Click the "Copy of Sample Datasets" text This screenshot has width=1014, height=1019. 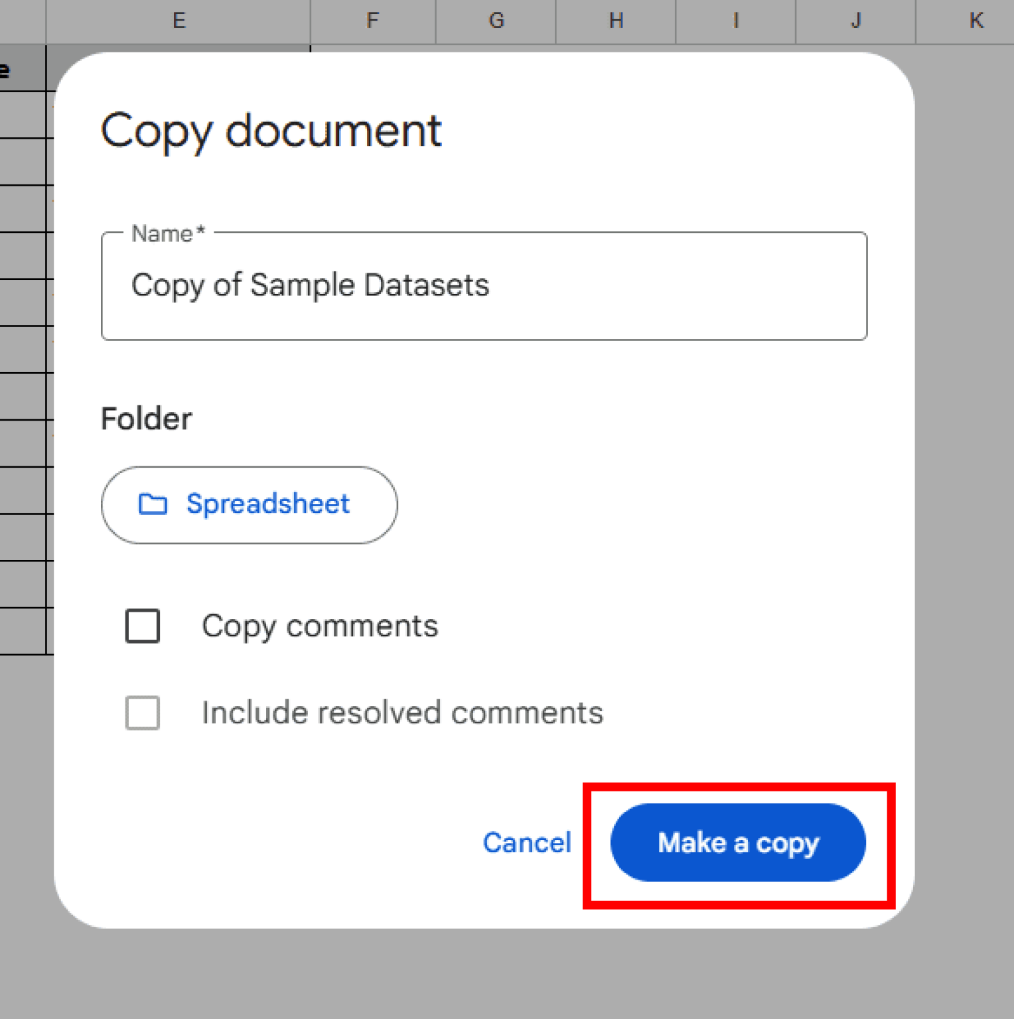(310, 285)
